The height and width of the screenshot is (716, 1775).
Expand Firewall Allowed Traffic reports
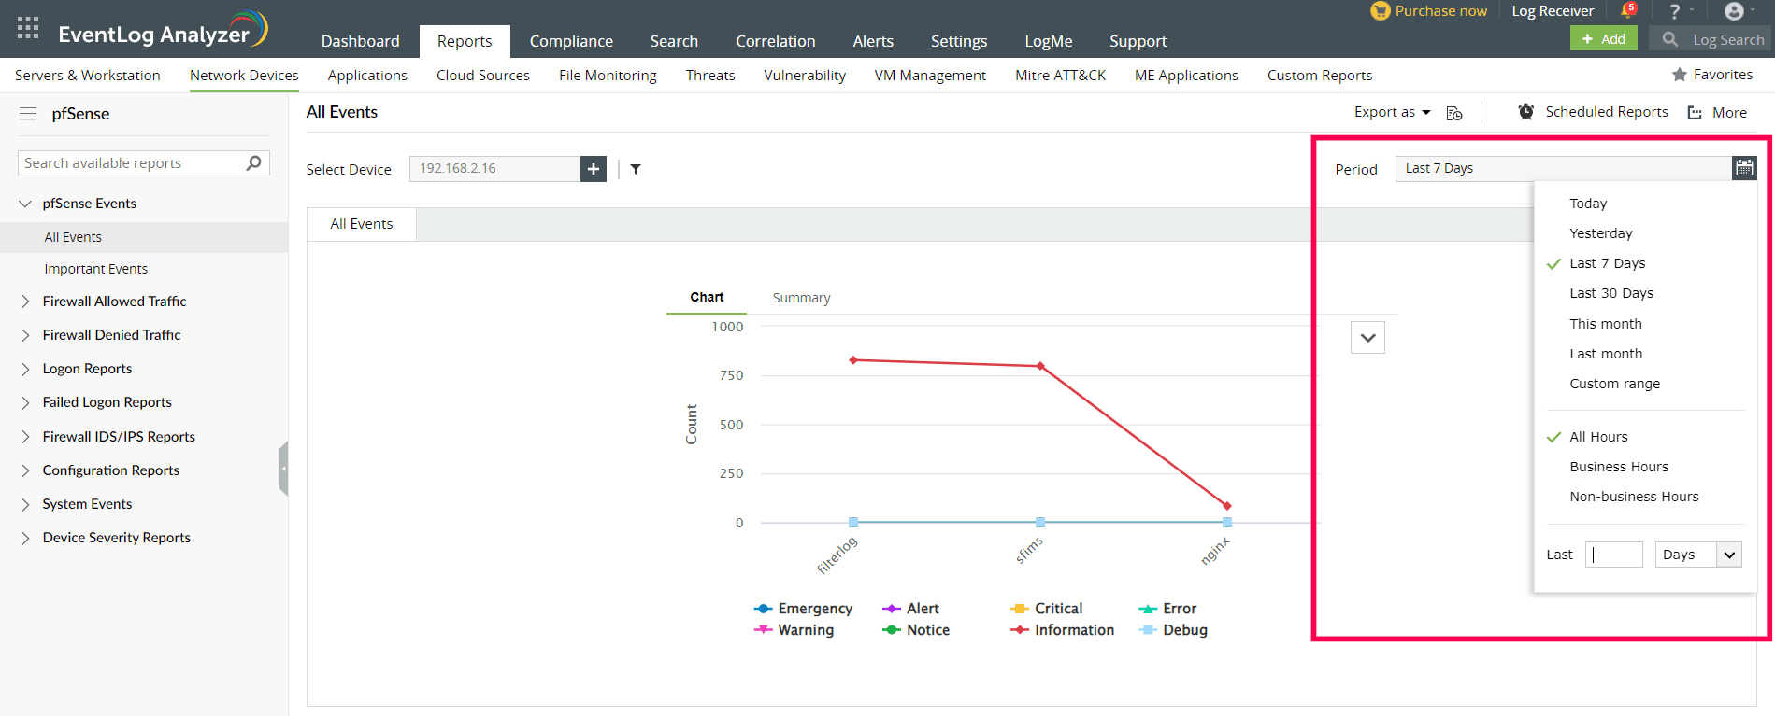[x=25, y=302]
